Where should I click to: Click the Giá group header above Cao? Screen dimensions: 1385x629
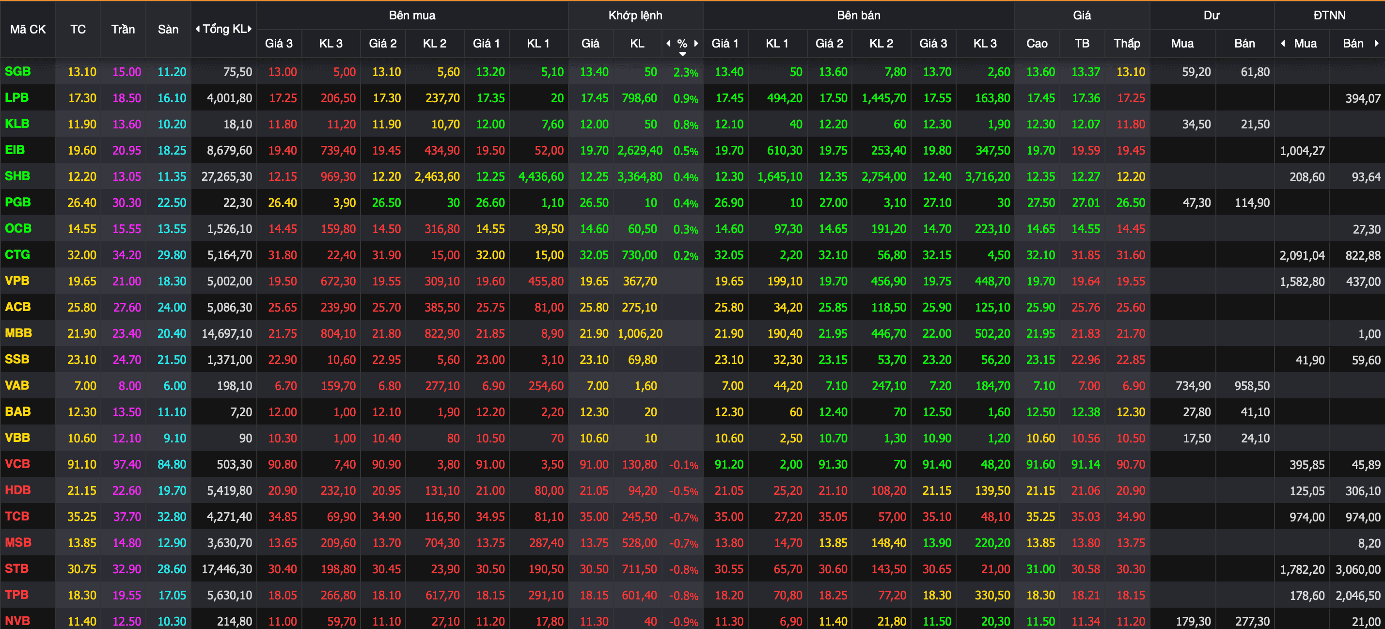coord(1082,16)
